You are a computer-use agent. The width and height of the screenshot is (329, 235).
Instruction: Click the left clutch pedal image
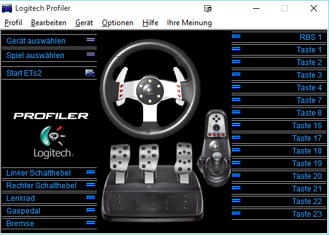coord(120,163)
